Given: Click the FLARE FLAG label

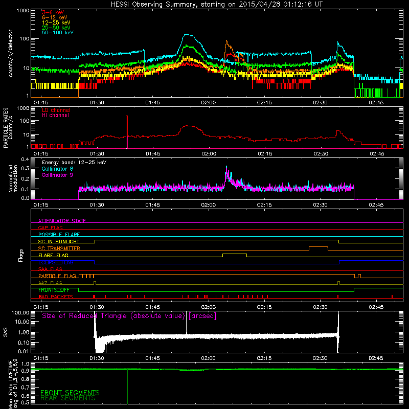Looking at the screenshot, I should 53,255.
